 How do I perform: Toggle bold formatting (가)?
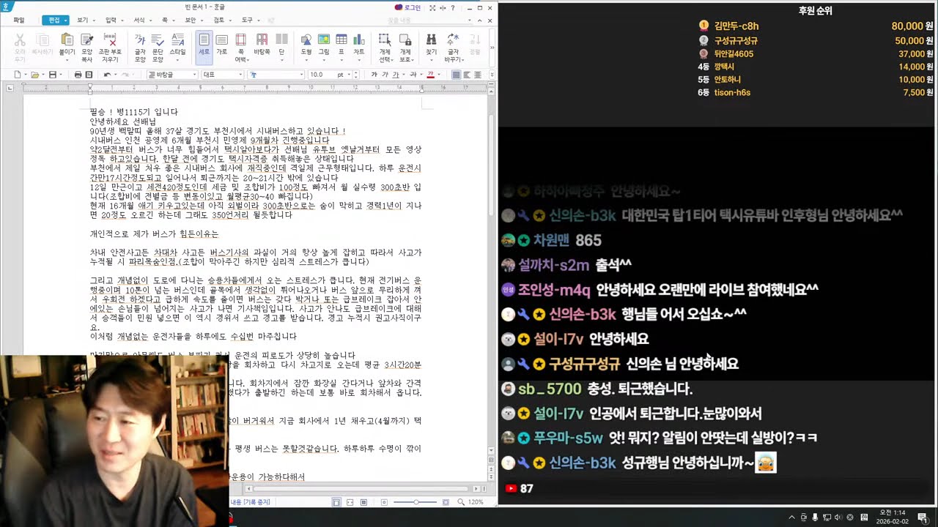tap(374, 75)
